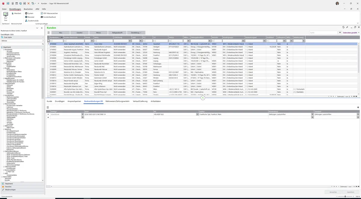Open Verwendung dropdown in bank row
The image size is (361, 199).
(313, 115)
